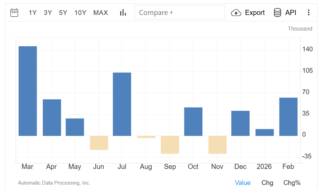The image size is (321, 189).
Task: Select the 1Y time range
Action: tap(33, 13)
